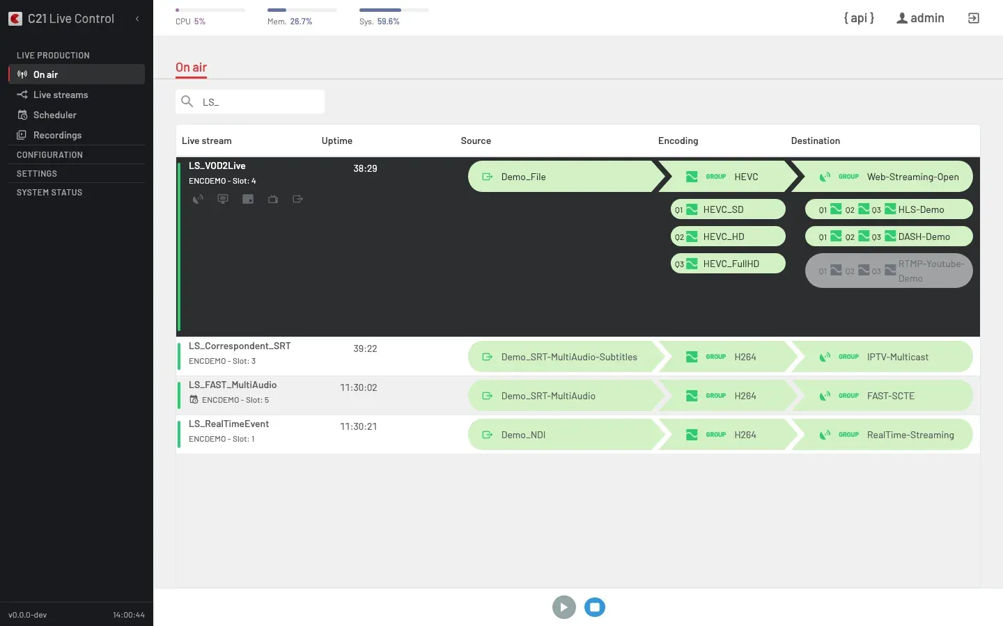Screen dimensions: 1003x626
Task: Select the HEVC_HD encoding profile
Action: pos(728,236)
